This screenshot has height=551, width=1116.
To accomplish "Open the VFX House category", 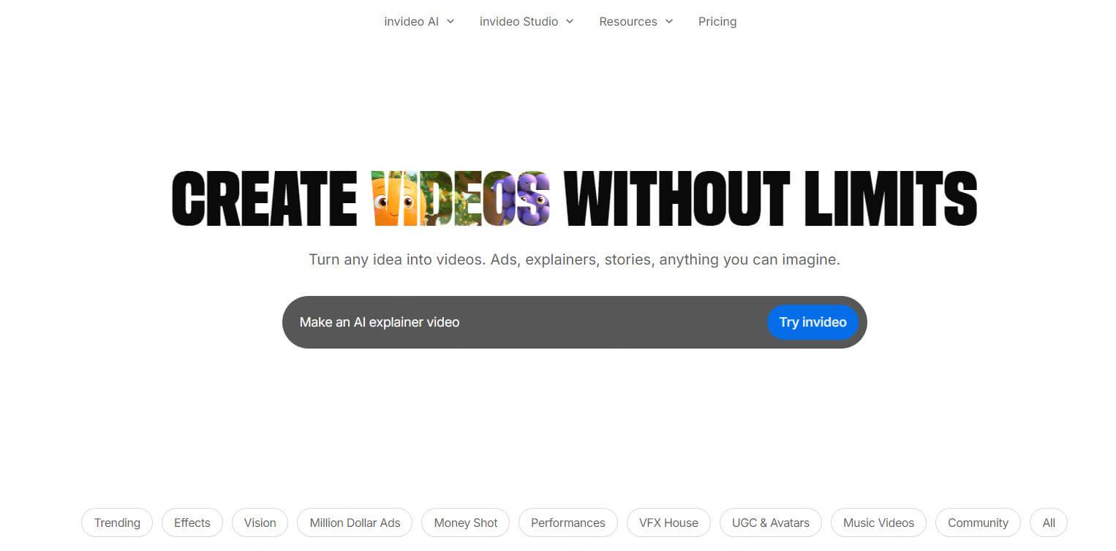I will pos(668,522).
